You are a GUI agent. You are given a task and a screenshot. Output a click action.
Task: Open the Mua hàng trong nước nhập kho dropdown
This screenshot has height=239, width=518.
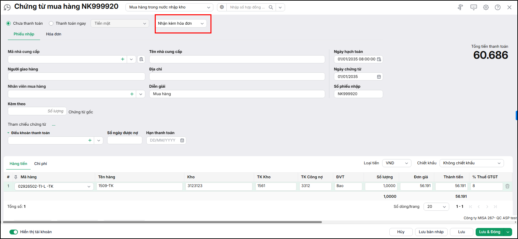(x=169, y=7)
